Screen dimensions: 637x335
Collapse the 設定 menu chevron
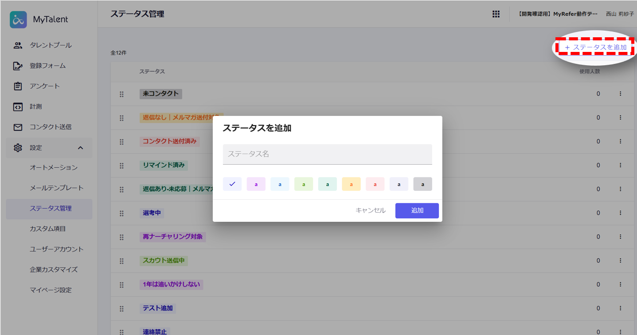80,148
